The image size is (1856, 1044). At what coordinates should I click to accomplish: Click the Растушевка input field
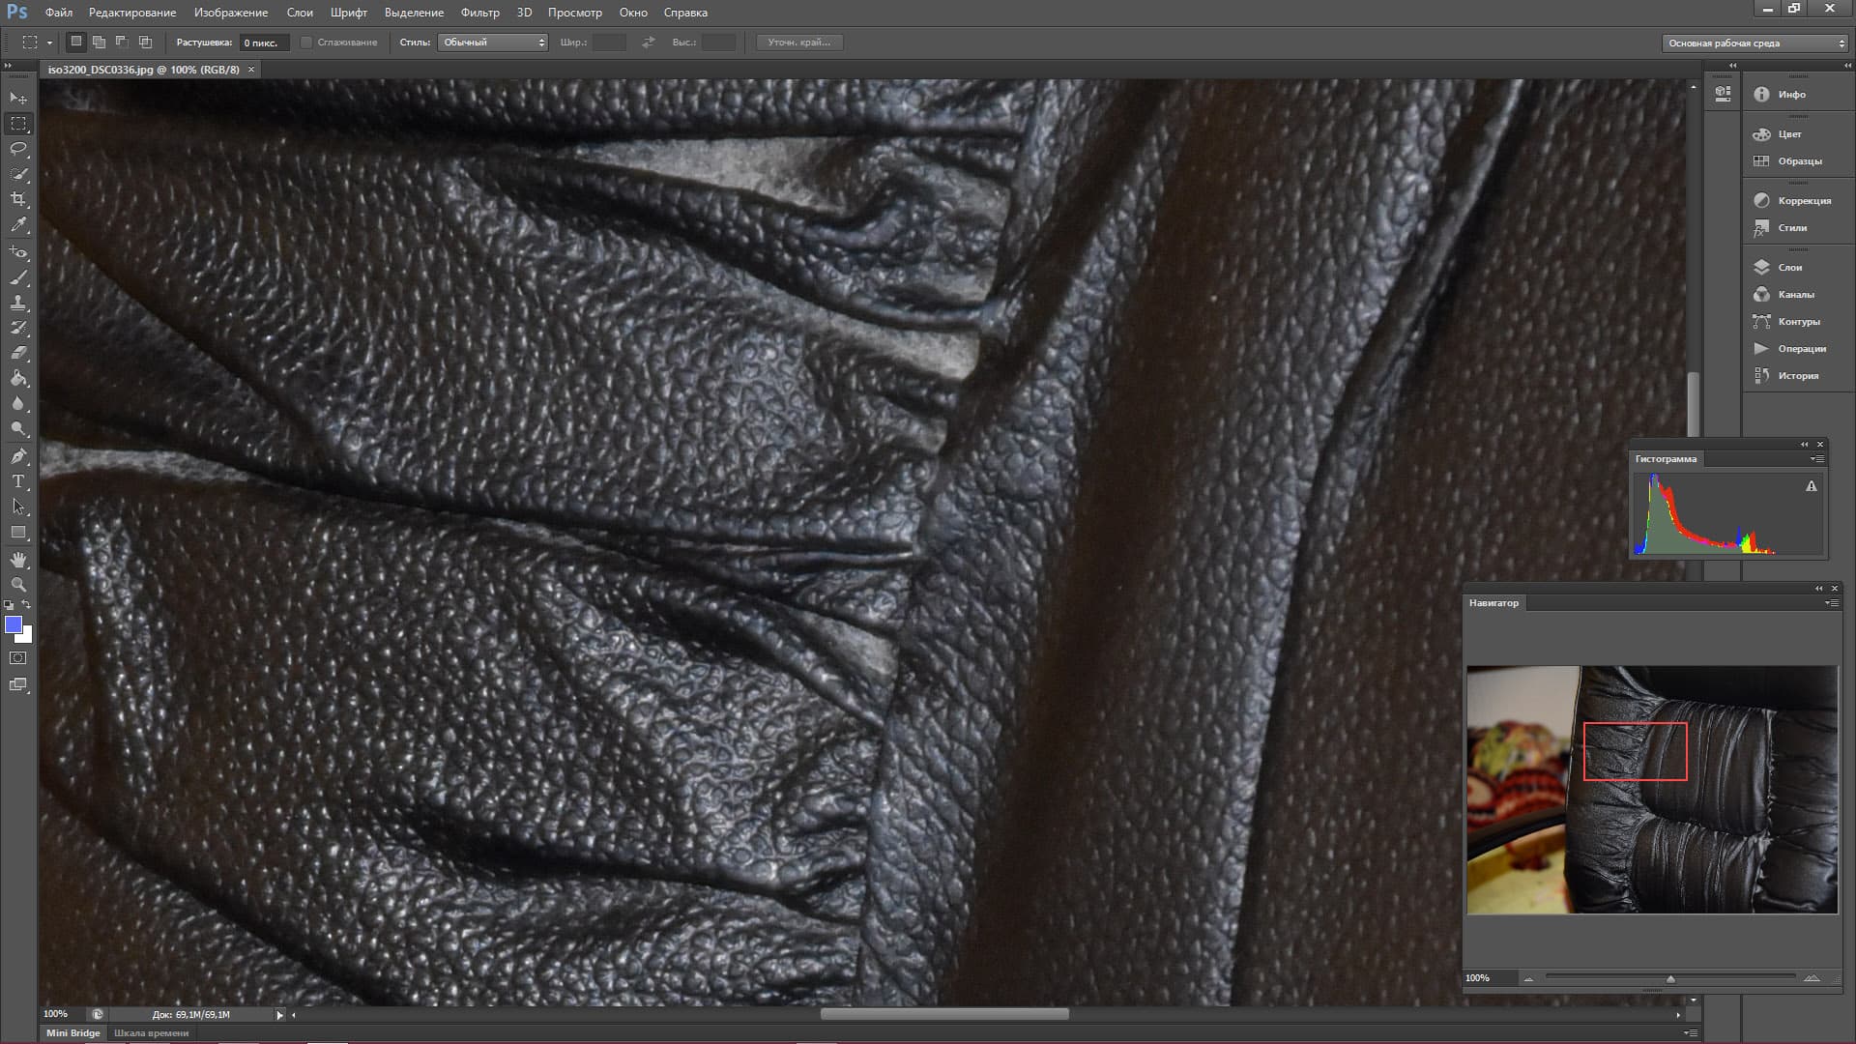(263, 43)
